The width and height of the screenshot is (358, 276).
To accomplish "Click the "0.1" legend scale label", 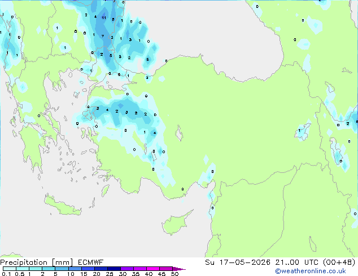I will [x=6, y=274].
